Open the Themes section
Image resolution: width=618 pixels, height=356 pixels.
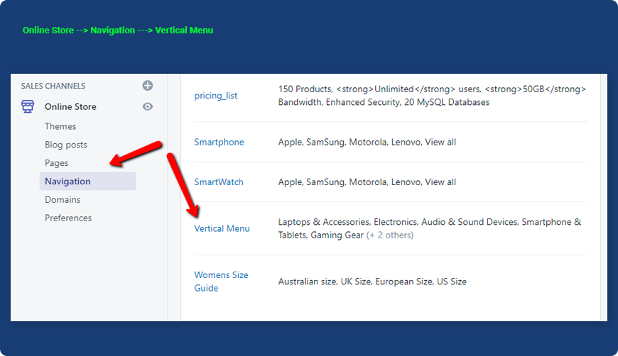60,126
